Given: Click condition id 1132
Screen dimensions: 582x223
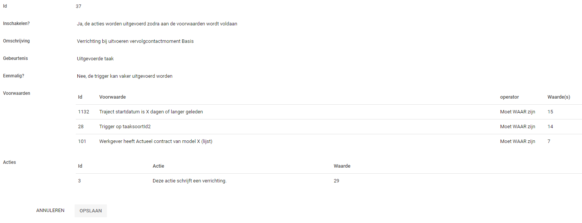Looking at the screenshot, I should 83,112.
